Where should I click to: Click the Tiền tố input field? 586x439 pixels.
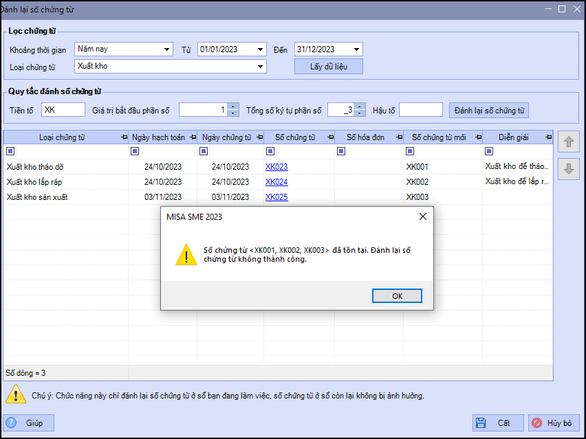coord(63,110)
